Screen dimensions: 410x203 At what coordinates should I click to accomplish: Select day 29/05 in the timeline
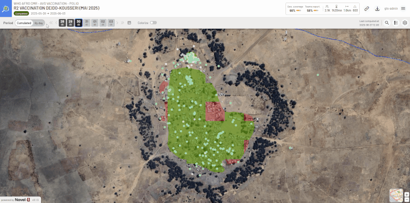70,23
